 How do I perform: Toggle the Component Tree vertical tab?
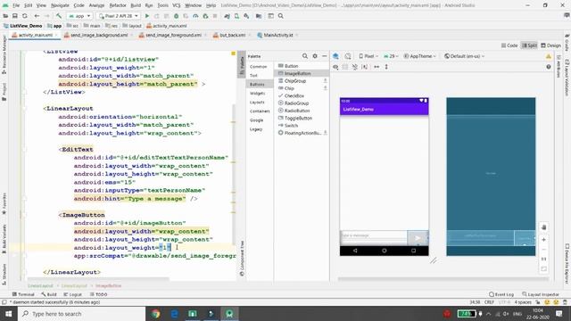point(242,259)
